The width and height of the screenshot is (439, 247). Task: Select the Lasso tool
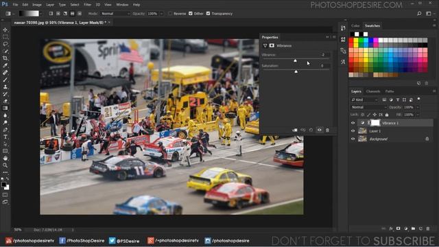click(x=5, y=44)
